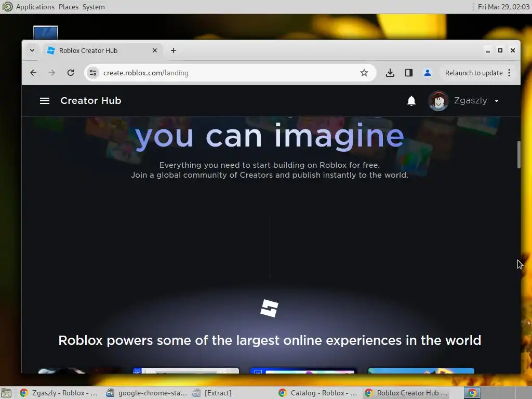Open the Chrome downloads icon
The image size is (532, 399).
[390, 73]
